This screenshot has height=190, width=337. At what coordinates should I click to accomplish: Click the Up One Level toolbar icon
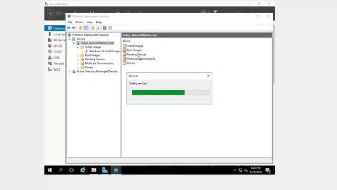click(x=81, y=28)
